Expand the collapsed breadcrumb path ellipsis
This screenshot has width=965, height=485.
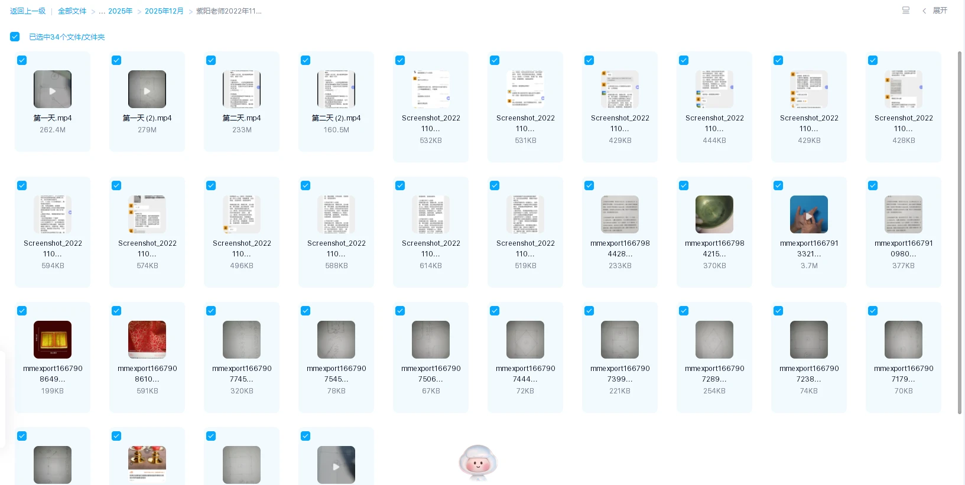click(102, 11)
